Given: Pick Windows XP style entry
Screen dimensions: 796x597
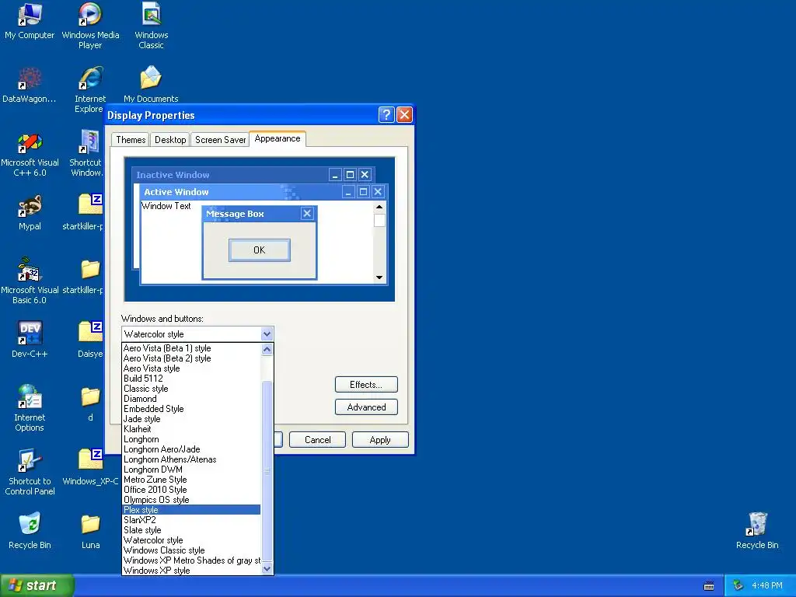Looking at the screenshot, I should [x=192, y=571].
